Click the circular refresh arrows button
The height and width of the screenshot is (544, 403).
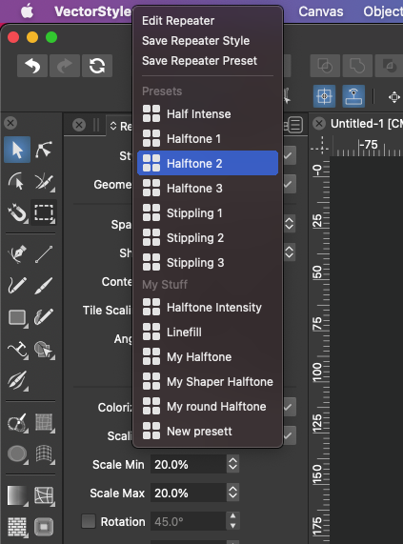(97, 66)
